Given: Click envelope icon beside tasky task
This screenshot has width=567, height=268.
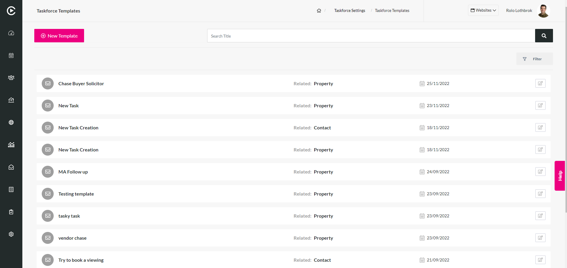Looking at the screenshot, I should tap(48, 216).
